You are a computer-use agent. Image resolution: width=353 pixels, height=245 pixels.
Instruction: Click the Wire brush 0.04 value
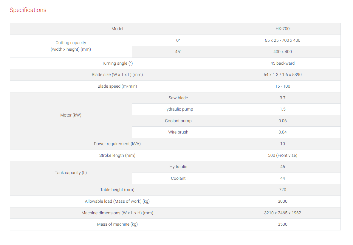[283, 132]
